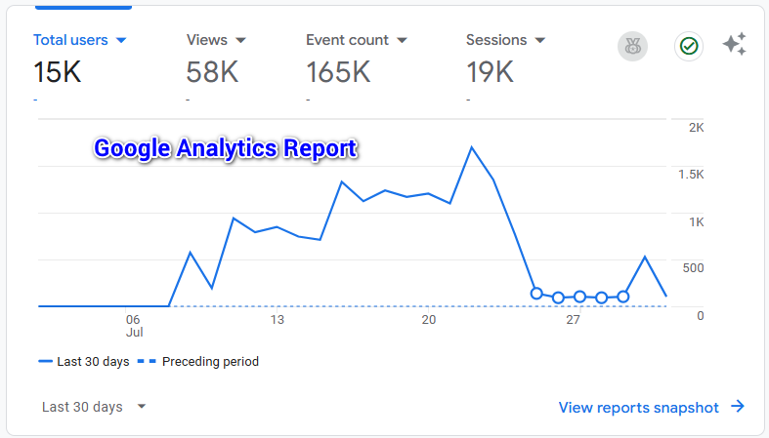Click the first hollow data point on the chart
The image size is (769, 438).
(x=536, y=293)
